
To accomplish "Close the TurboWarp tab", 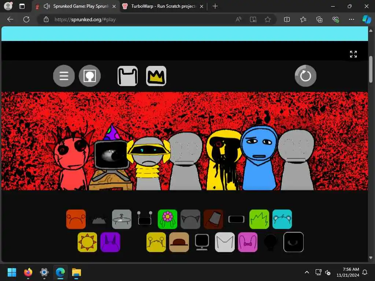I will pyautogui.click(x=202, y=7).
